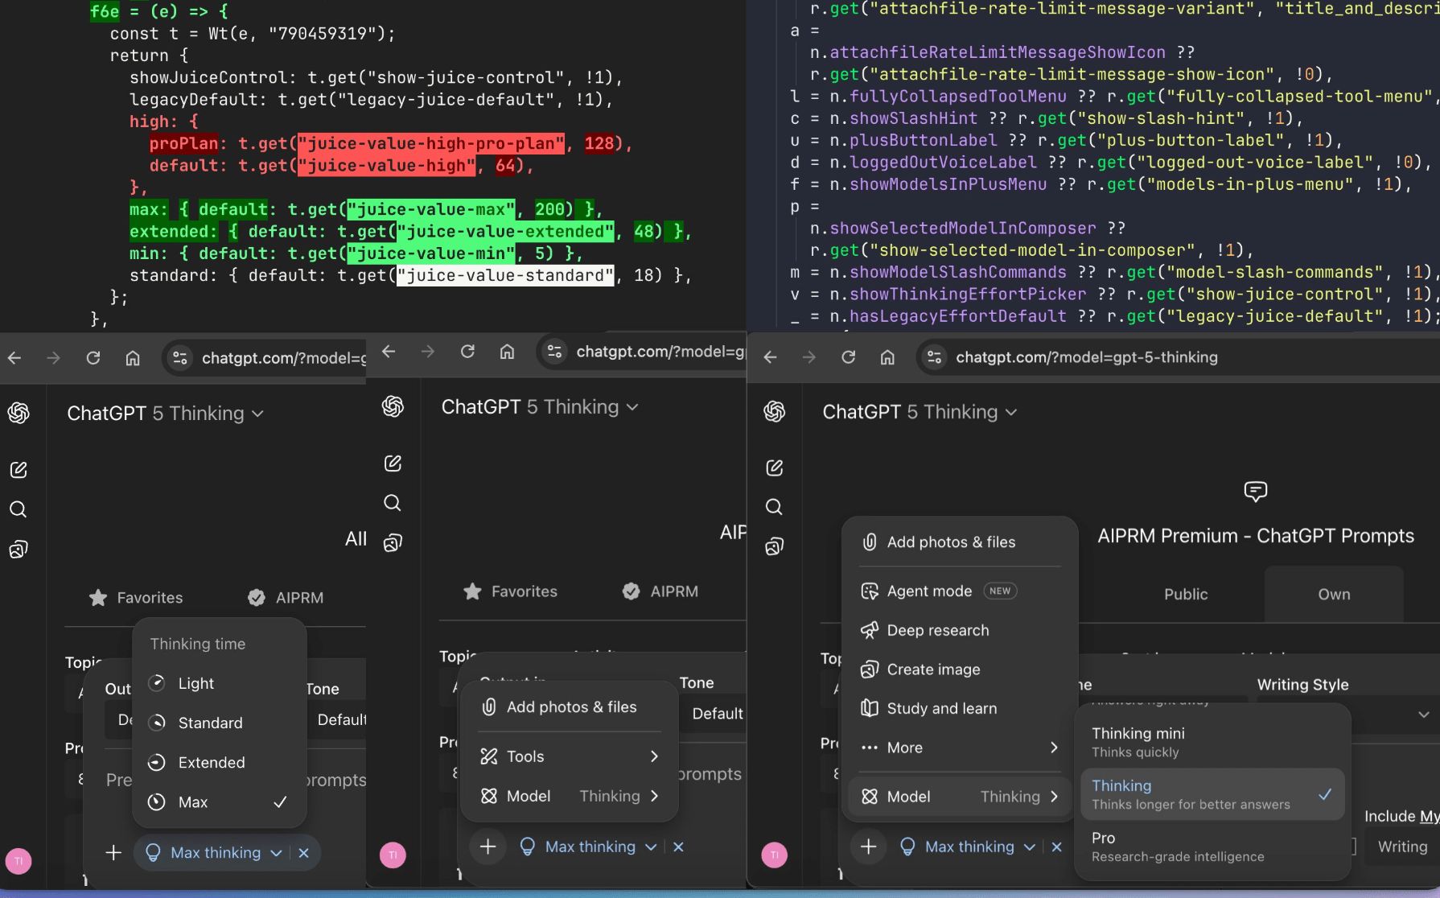
Task: Expand Max thinking dropdown in right window
Action: click(1029, 847)
